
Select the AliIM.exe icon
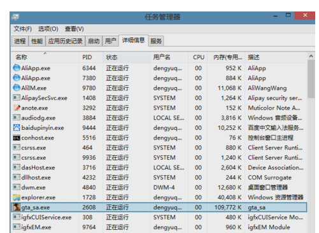[x=17, y=88]
